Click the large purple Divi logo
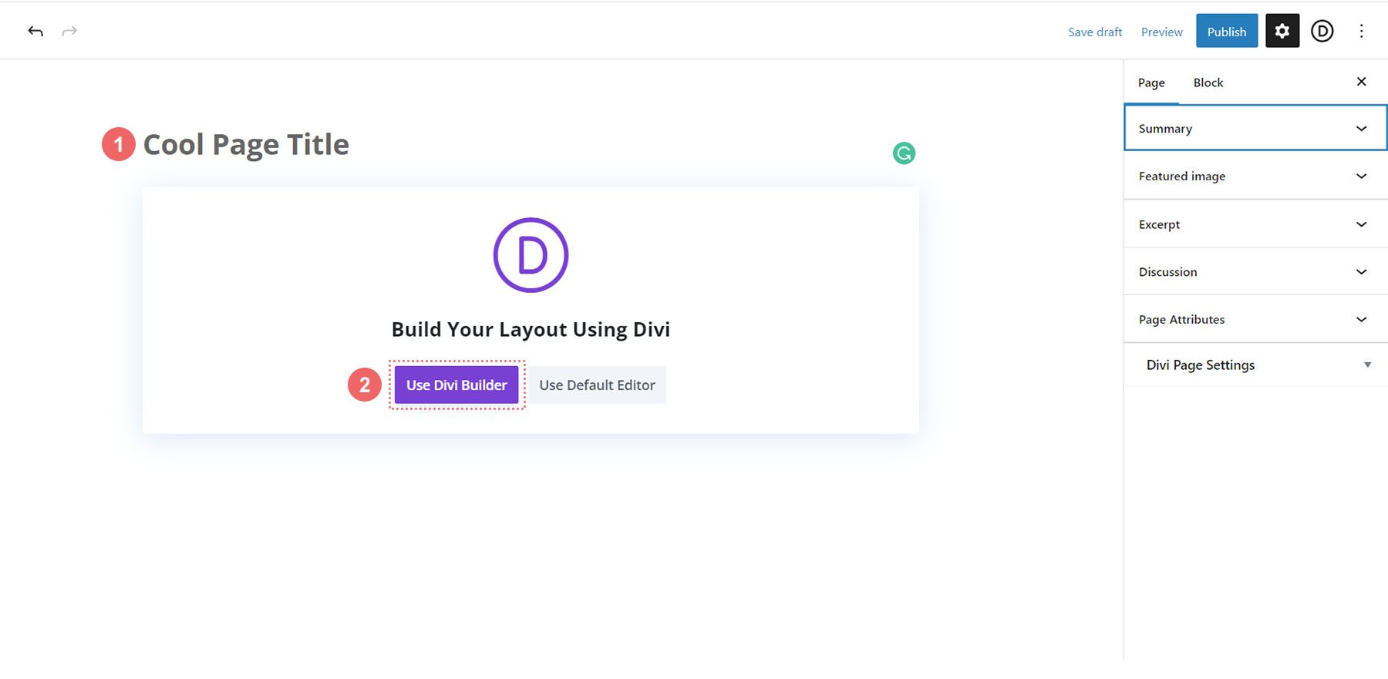The height and width of the screenshot is (679, 1388). (x=531, y=255)
